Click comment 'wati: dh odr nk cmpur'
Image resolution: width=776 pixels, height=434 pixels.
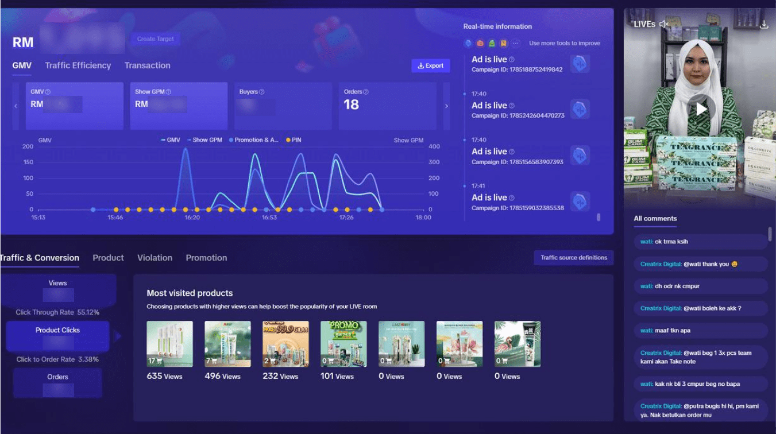tap(701, 286)
